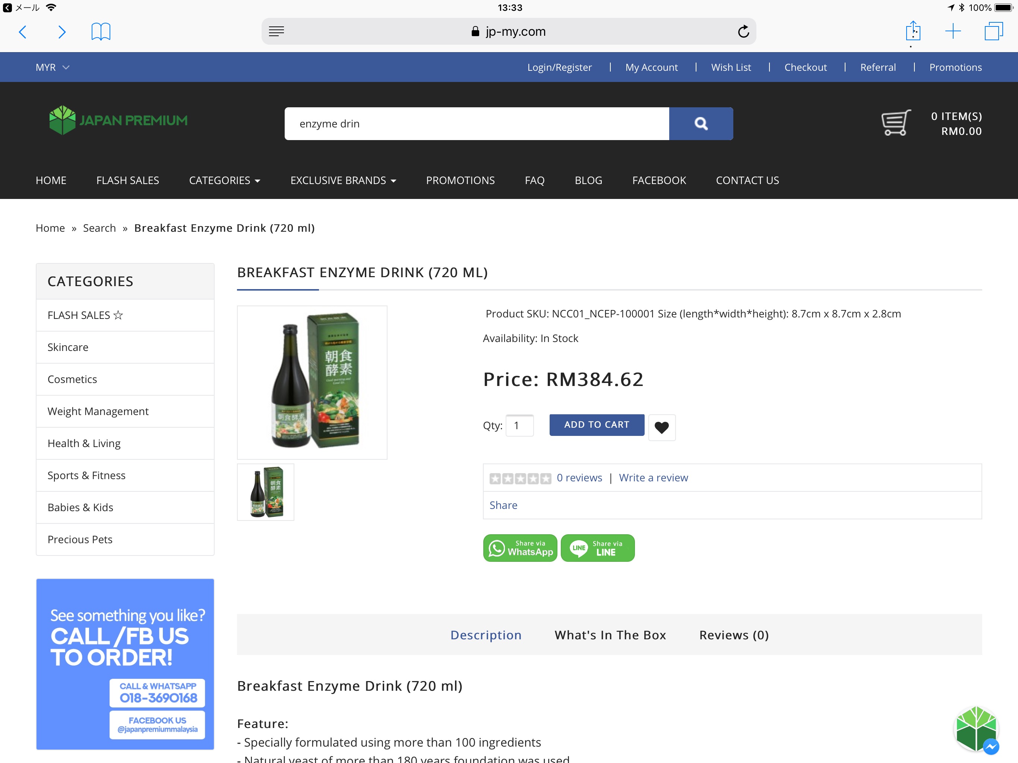Open Sports & Fitness category
The image size is (1018, 763).
coord(125,475)
